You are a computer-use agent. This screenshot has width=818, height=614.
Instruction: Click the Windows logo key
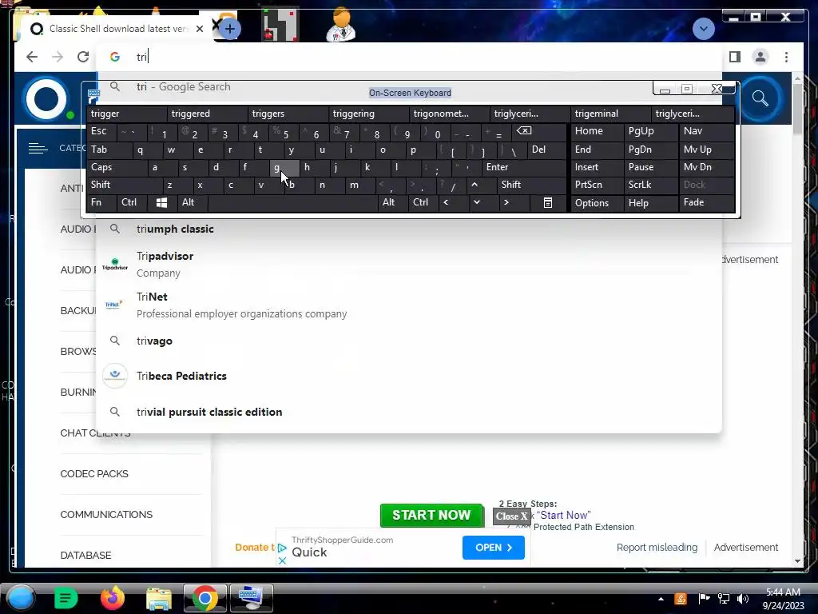click(161, 202)
